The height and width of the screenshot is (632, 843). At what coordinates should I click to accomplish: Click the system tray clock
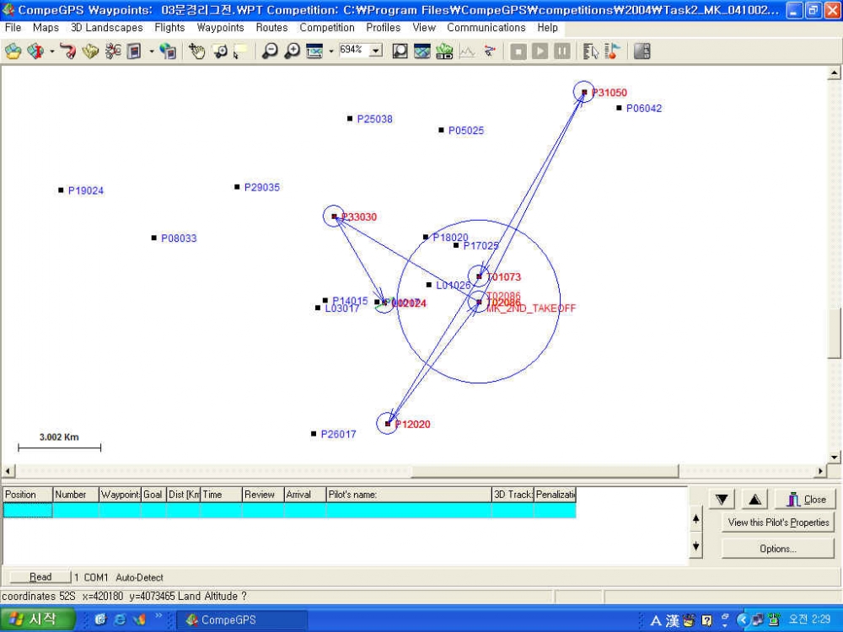[x=809, y=619]
